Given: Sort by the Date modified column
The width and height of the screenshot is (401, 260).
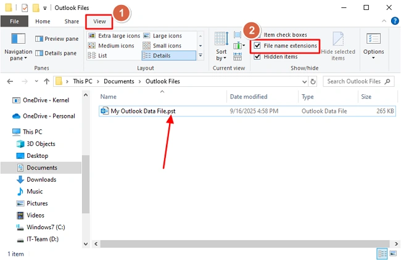Looking at the screenshot, I should point(262,97).
